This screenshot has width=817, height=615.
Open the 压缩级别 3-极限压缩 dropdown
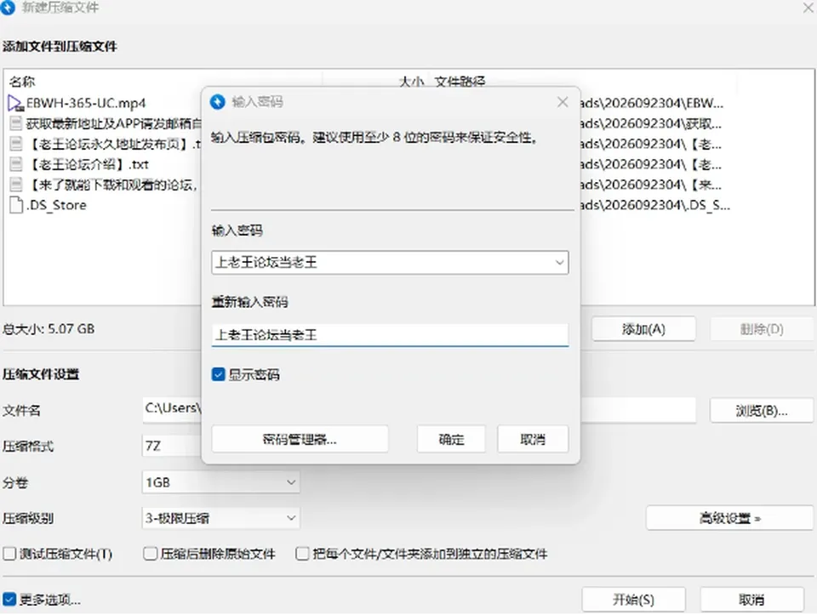(221, 518)
